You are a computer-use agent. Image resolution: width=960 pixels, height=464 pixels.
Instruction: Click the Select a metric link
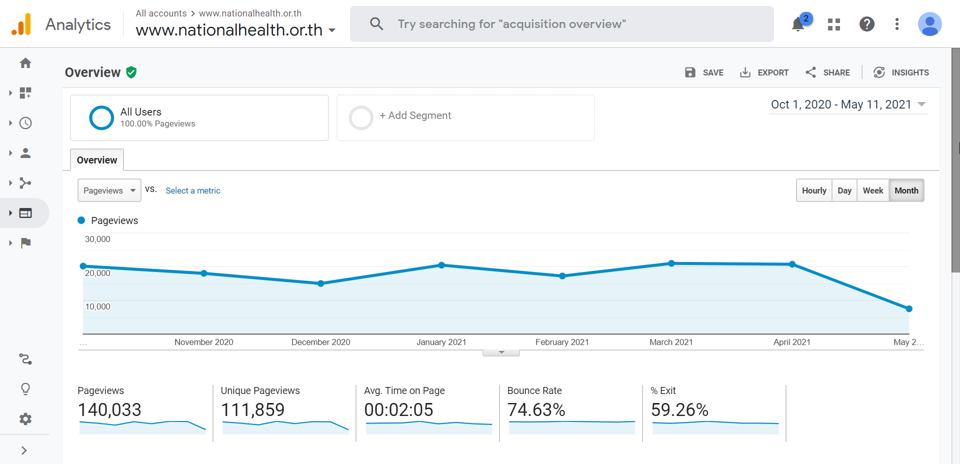193,190
